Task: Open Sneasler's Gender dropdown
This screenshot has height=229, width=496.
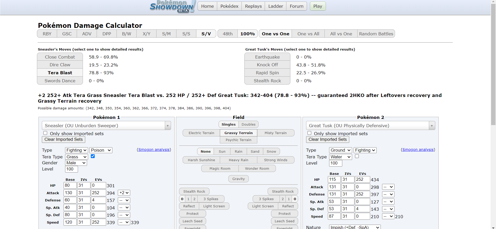Action: [76, 163]
